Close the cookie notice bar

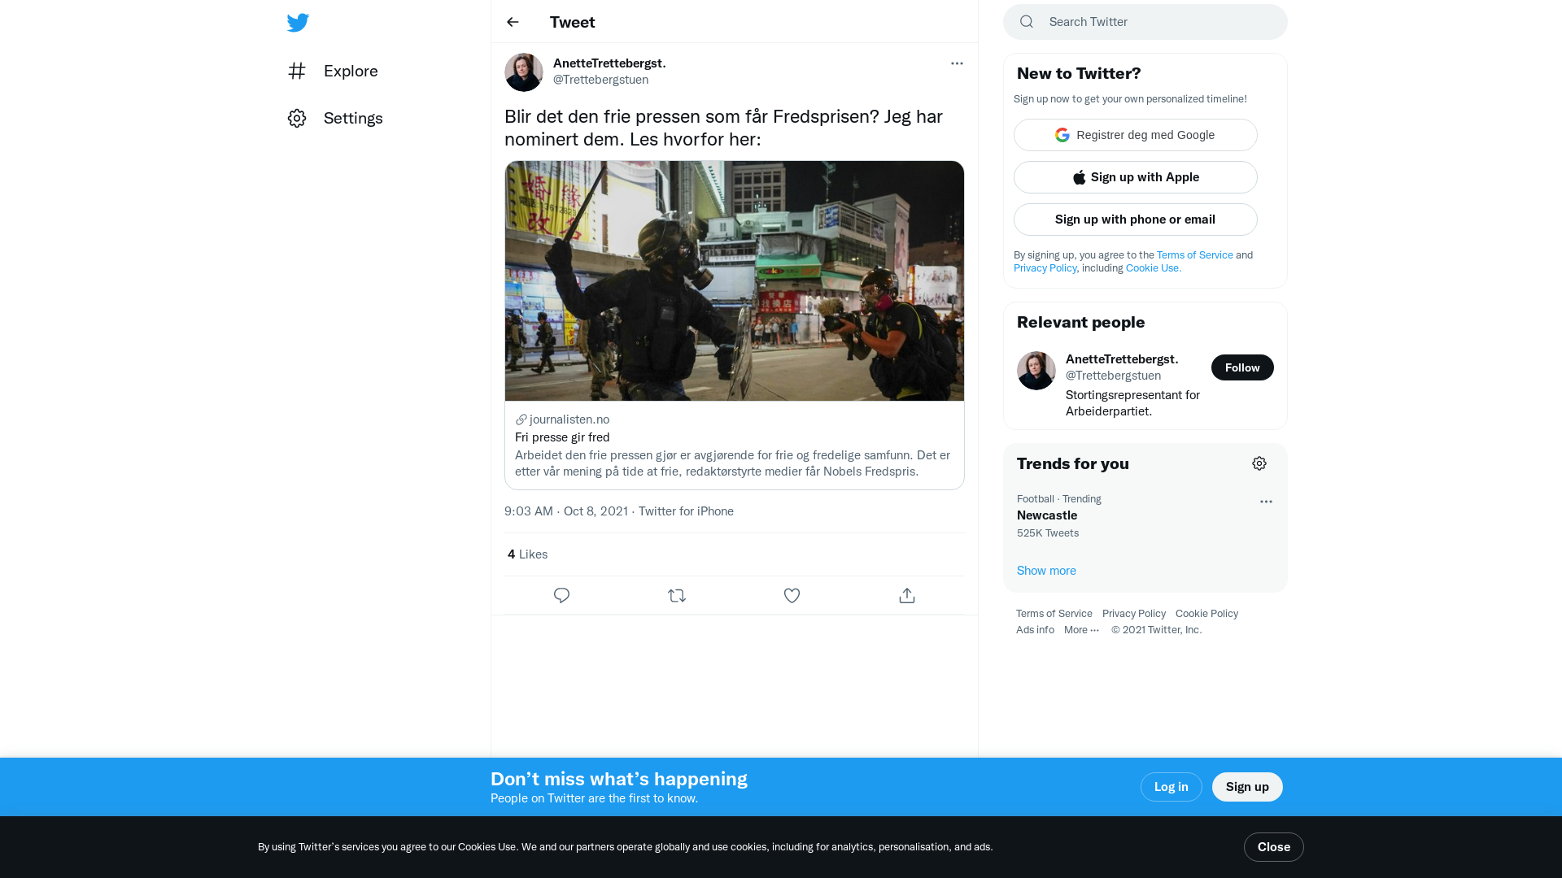[1273, 847]
